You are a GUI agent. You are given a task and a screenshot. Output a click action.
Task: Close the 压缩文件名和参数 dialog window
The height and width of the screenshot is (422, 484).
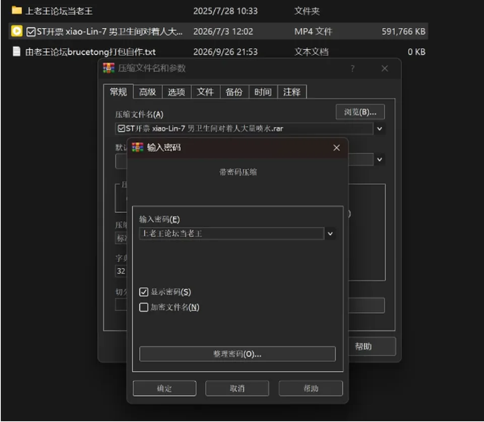[x=385, y=68]
